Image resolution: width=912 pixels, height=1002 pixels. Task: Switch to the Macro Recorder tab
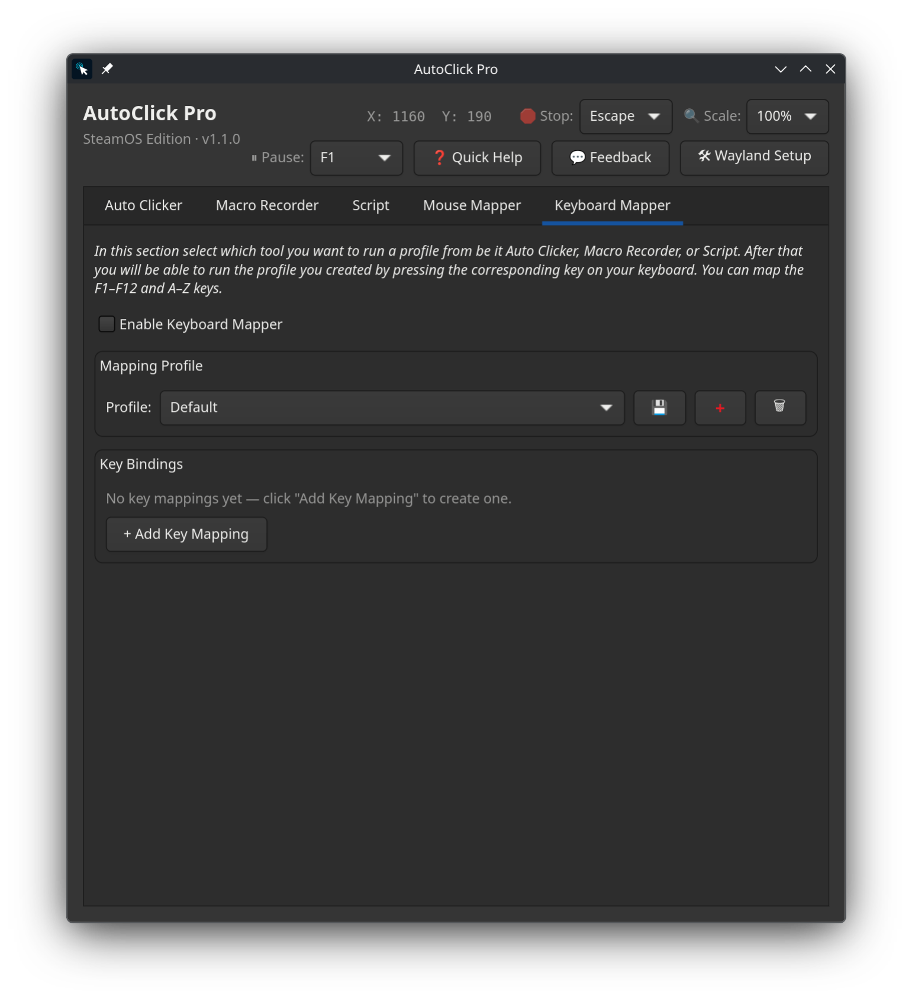pos(267,205)
